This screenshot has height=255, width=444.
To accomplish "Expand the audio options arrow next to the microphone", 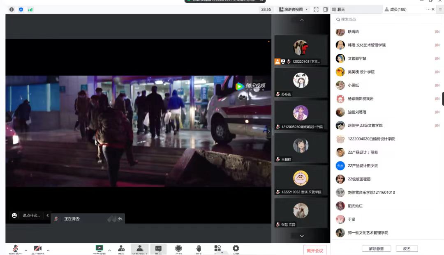I will [26, 250].
